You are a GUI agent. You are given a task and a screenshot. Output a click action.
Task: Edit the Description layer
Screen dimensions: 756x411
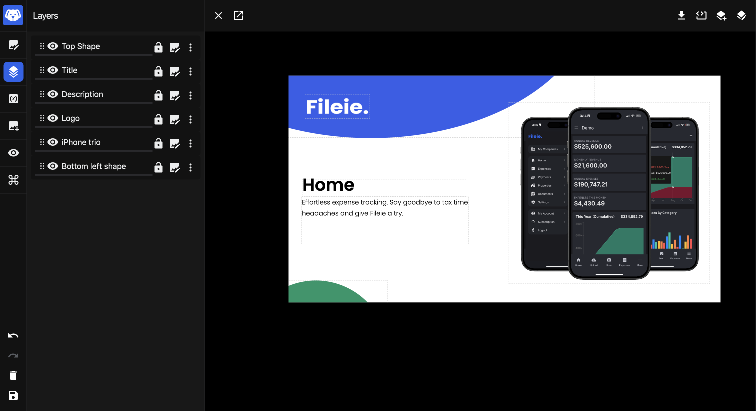pos(174,95)
